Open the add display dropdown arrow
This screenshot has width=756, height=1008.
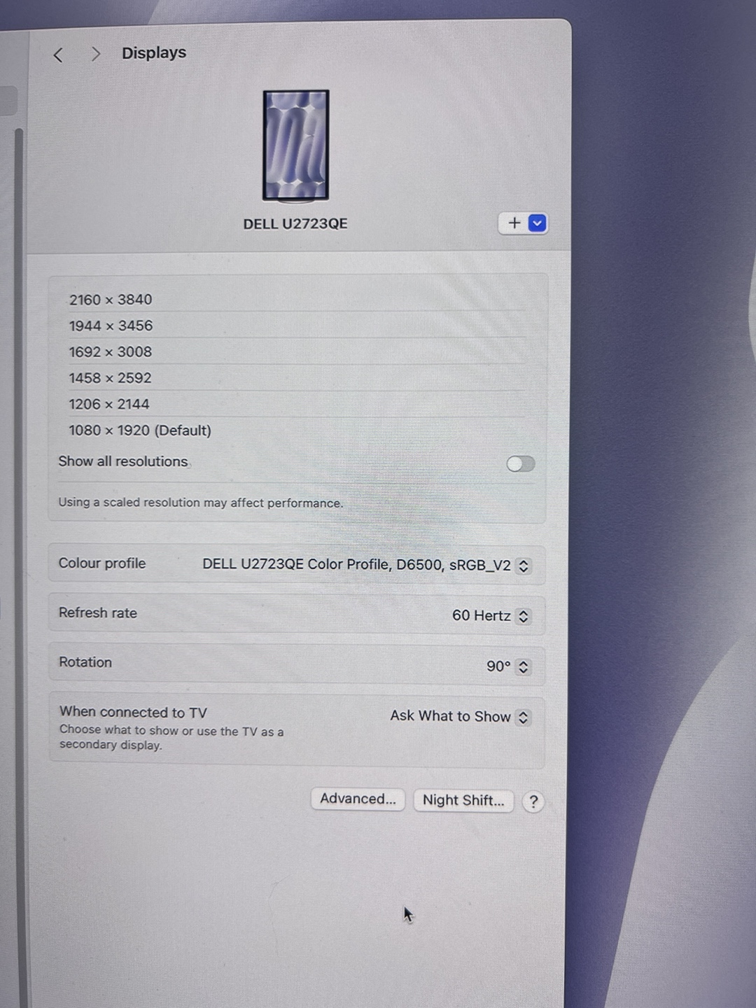(538, 223)
